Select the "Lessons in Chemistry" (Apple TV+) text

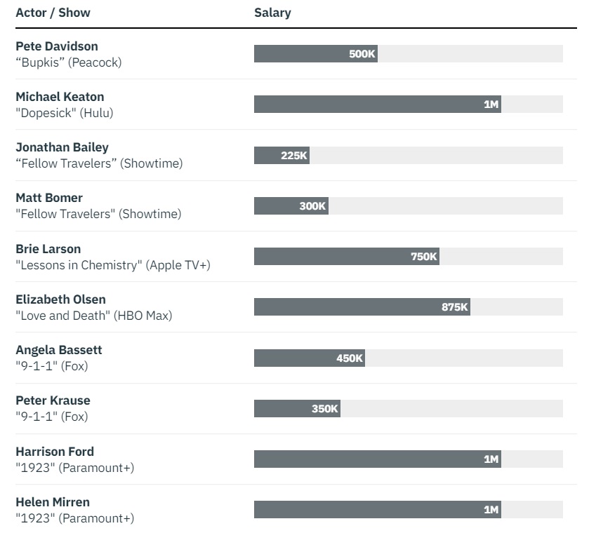[113, 265]
